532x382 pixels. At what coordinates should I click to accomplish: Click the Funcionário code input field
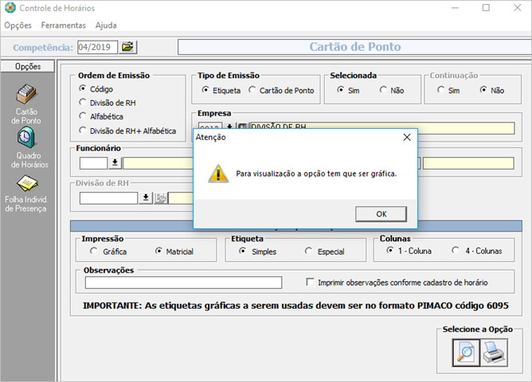pyautogui.click(x=93, y=163)
